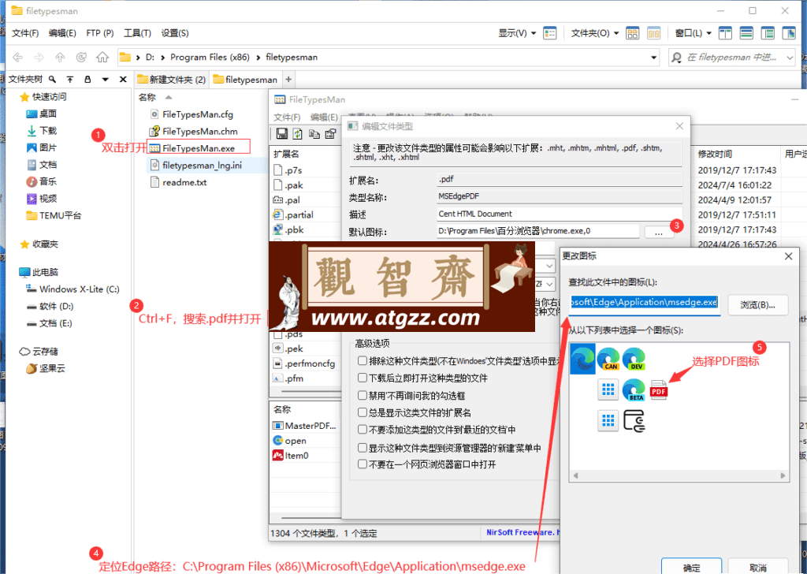This screenshot has width=807, height=574.
Task: Open the 工具(T) menu
Action: pos(137,33)
